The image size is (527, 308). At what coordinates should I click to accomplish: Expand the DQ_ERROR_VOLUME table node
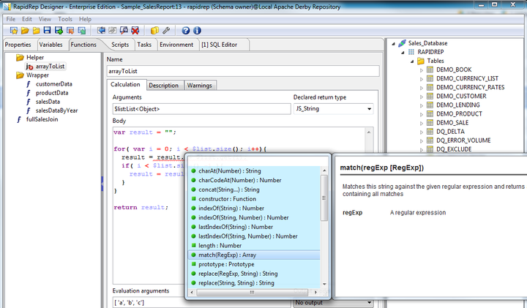click(422, 140)
